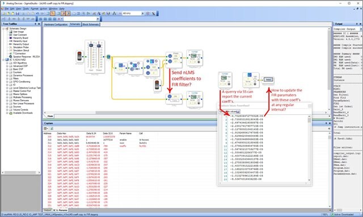Pin the Capture panel

pyautogui.click(x=326, y=123)
